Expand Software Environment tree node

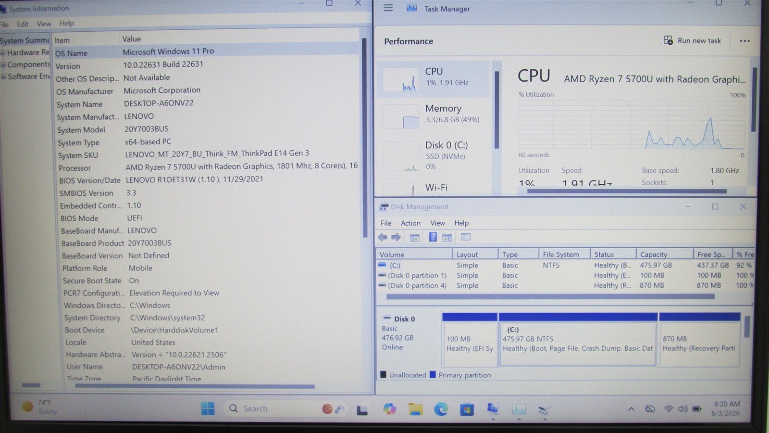(3, 76)
